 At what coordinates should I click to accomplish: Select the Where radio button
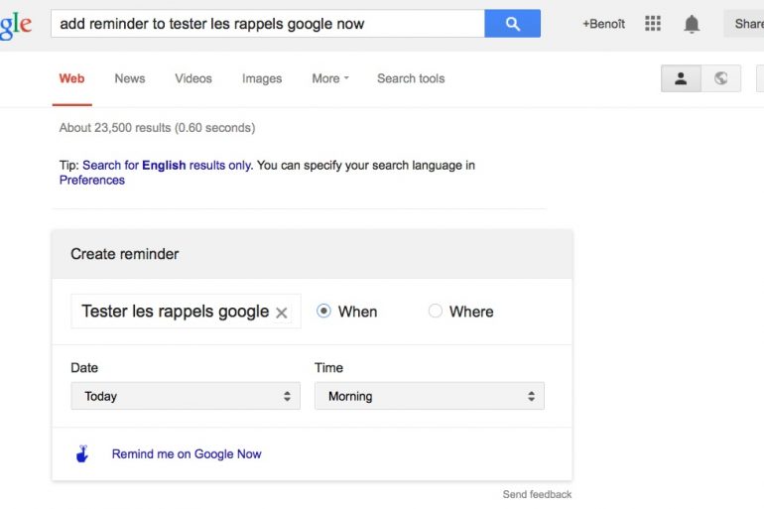pyautogui.click(x=436, y=312)
